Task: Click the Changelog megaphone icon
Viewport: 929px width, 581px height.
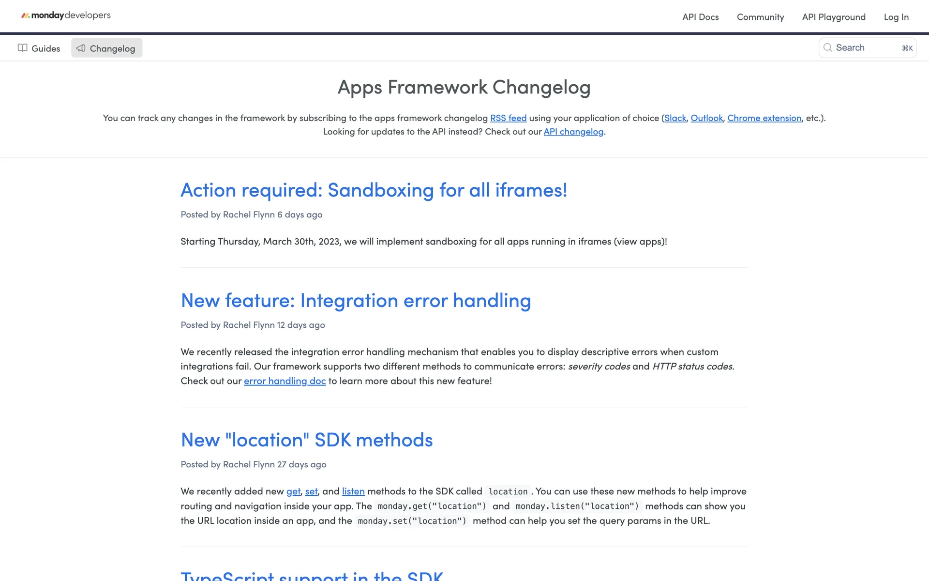Action: click(x=81, y=48)
